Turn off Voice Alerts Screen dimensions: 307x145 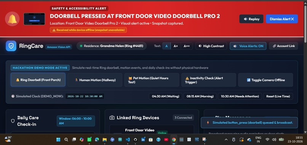click(x=248, y=46)
